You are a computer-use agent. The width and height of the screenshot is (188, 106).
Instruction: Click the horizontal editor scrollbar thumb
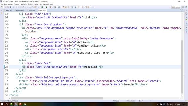click(x=57, y=98)
